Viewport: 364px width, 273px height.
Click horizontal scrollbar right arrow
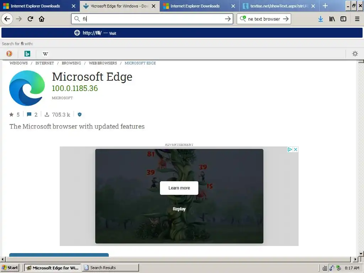click(355, 259)
